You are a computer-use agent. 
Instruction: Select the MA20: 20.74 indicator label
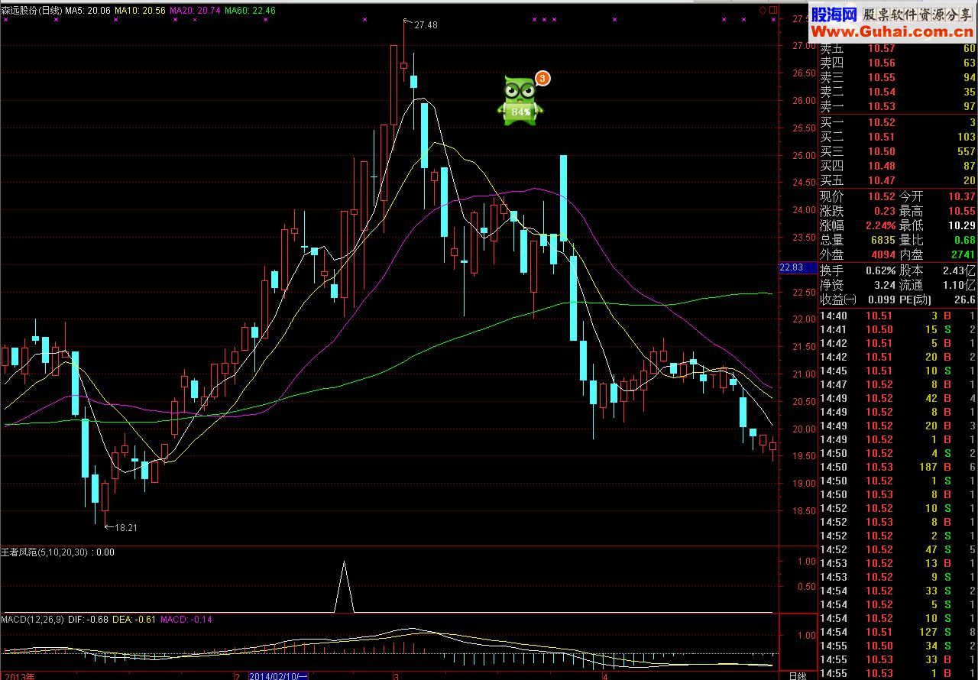coord(195,11)
